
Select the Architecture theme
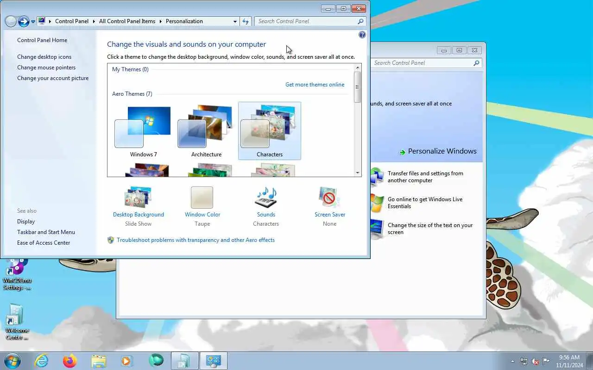[206, 131]
